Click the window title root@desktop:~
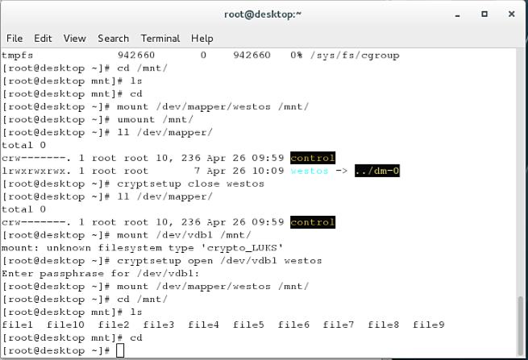 coord(263,14)
